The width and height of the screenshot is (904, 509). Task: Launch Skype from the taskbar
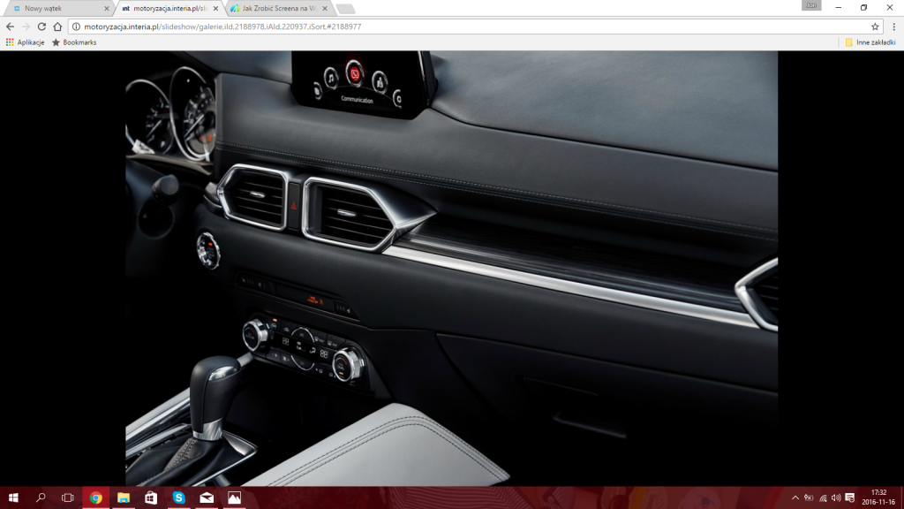178,498
